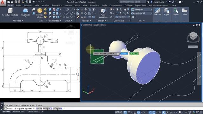Select the Rectangle tool in Dibujo panel
The width and height of the screenshot is (203, 114).
tap(68, 17)
